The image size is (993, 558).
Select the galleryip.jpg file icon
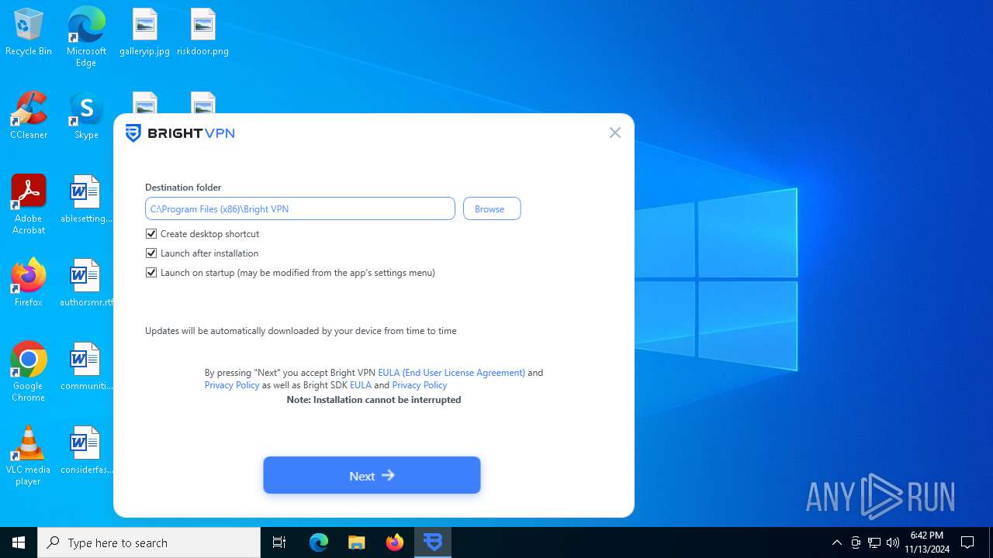click(144, 32)
